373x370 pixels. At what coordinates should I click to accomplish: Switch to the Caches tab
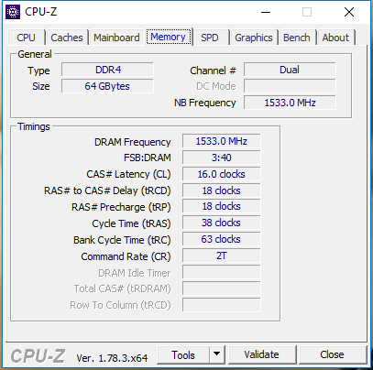67,38
